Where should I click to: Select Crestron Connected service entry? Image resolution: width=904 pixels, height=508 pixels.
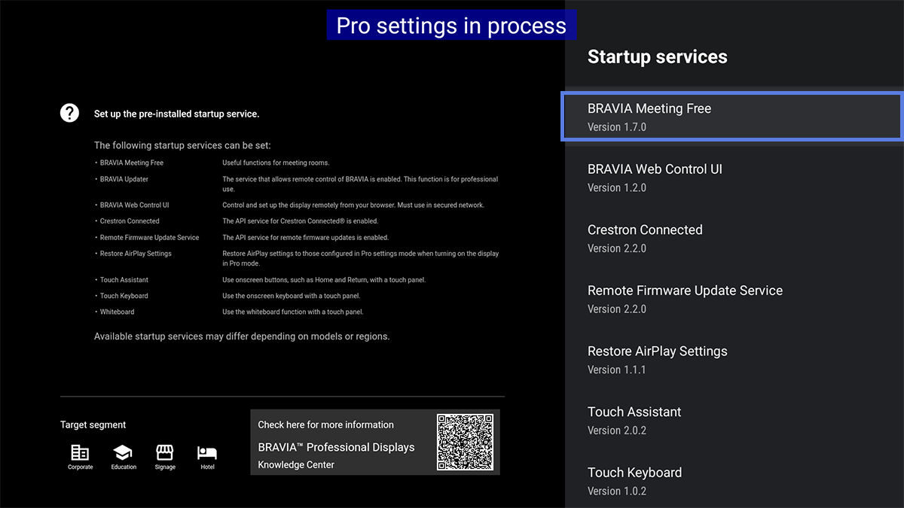(731, 239)
